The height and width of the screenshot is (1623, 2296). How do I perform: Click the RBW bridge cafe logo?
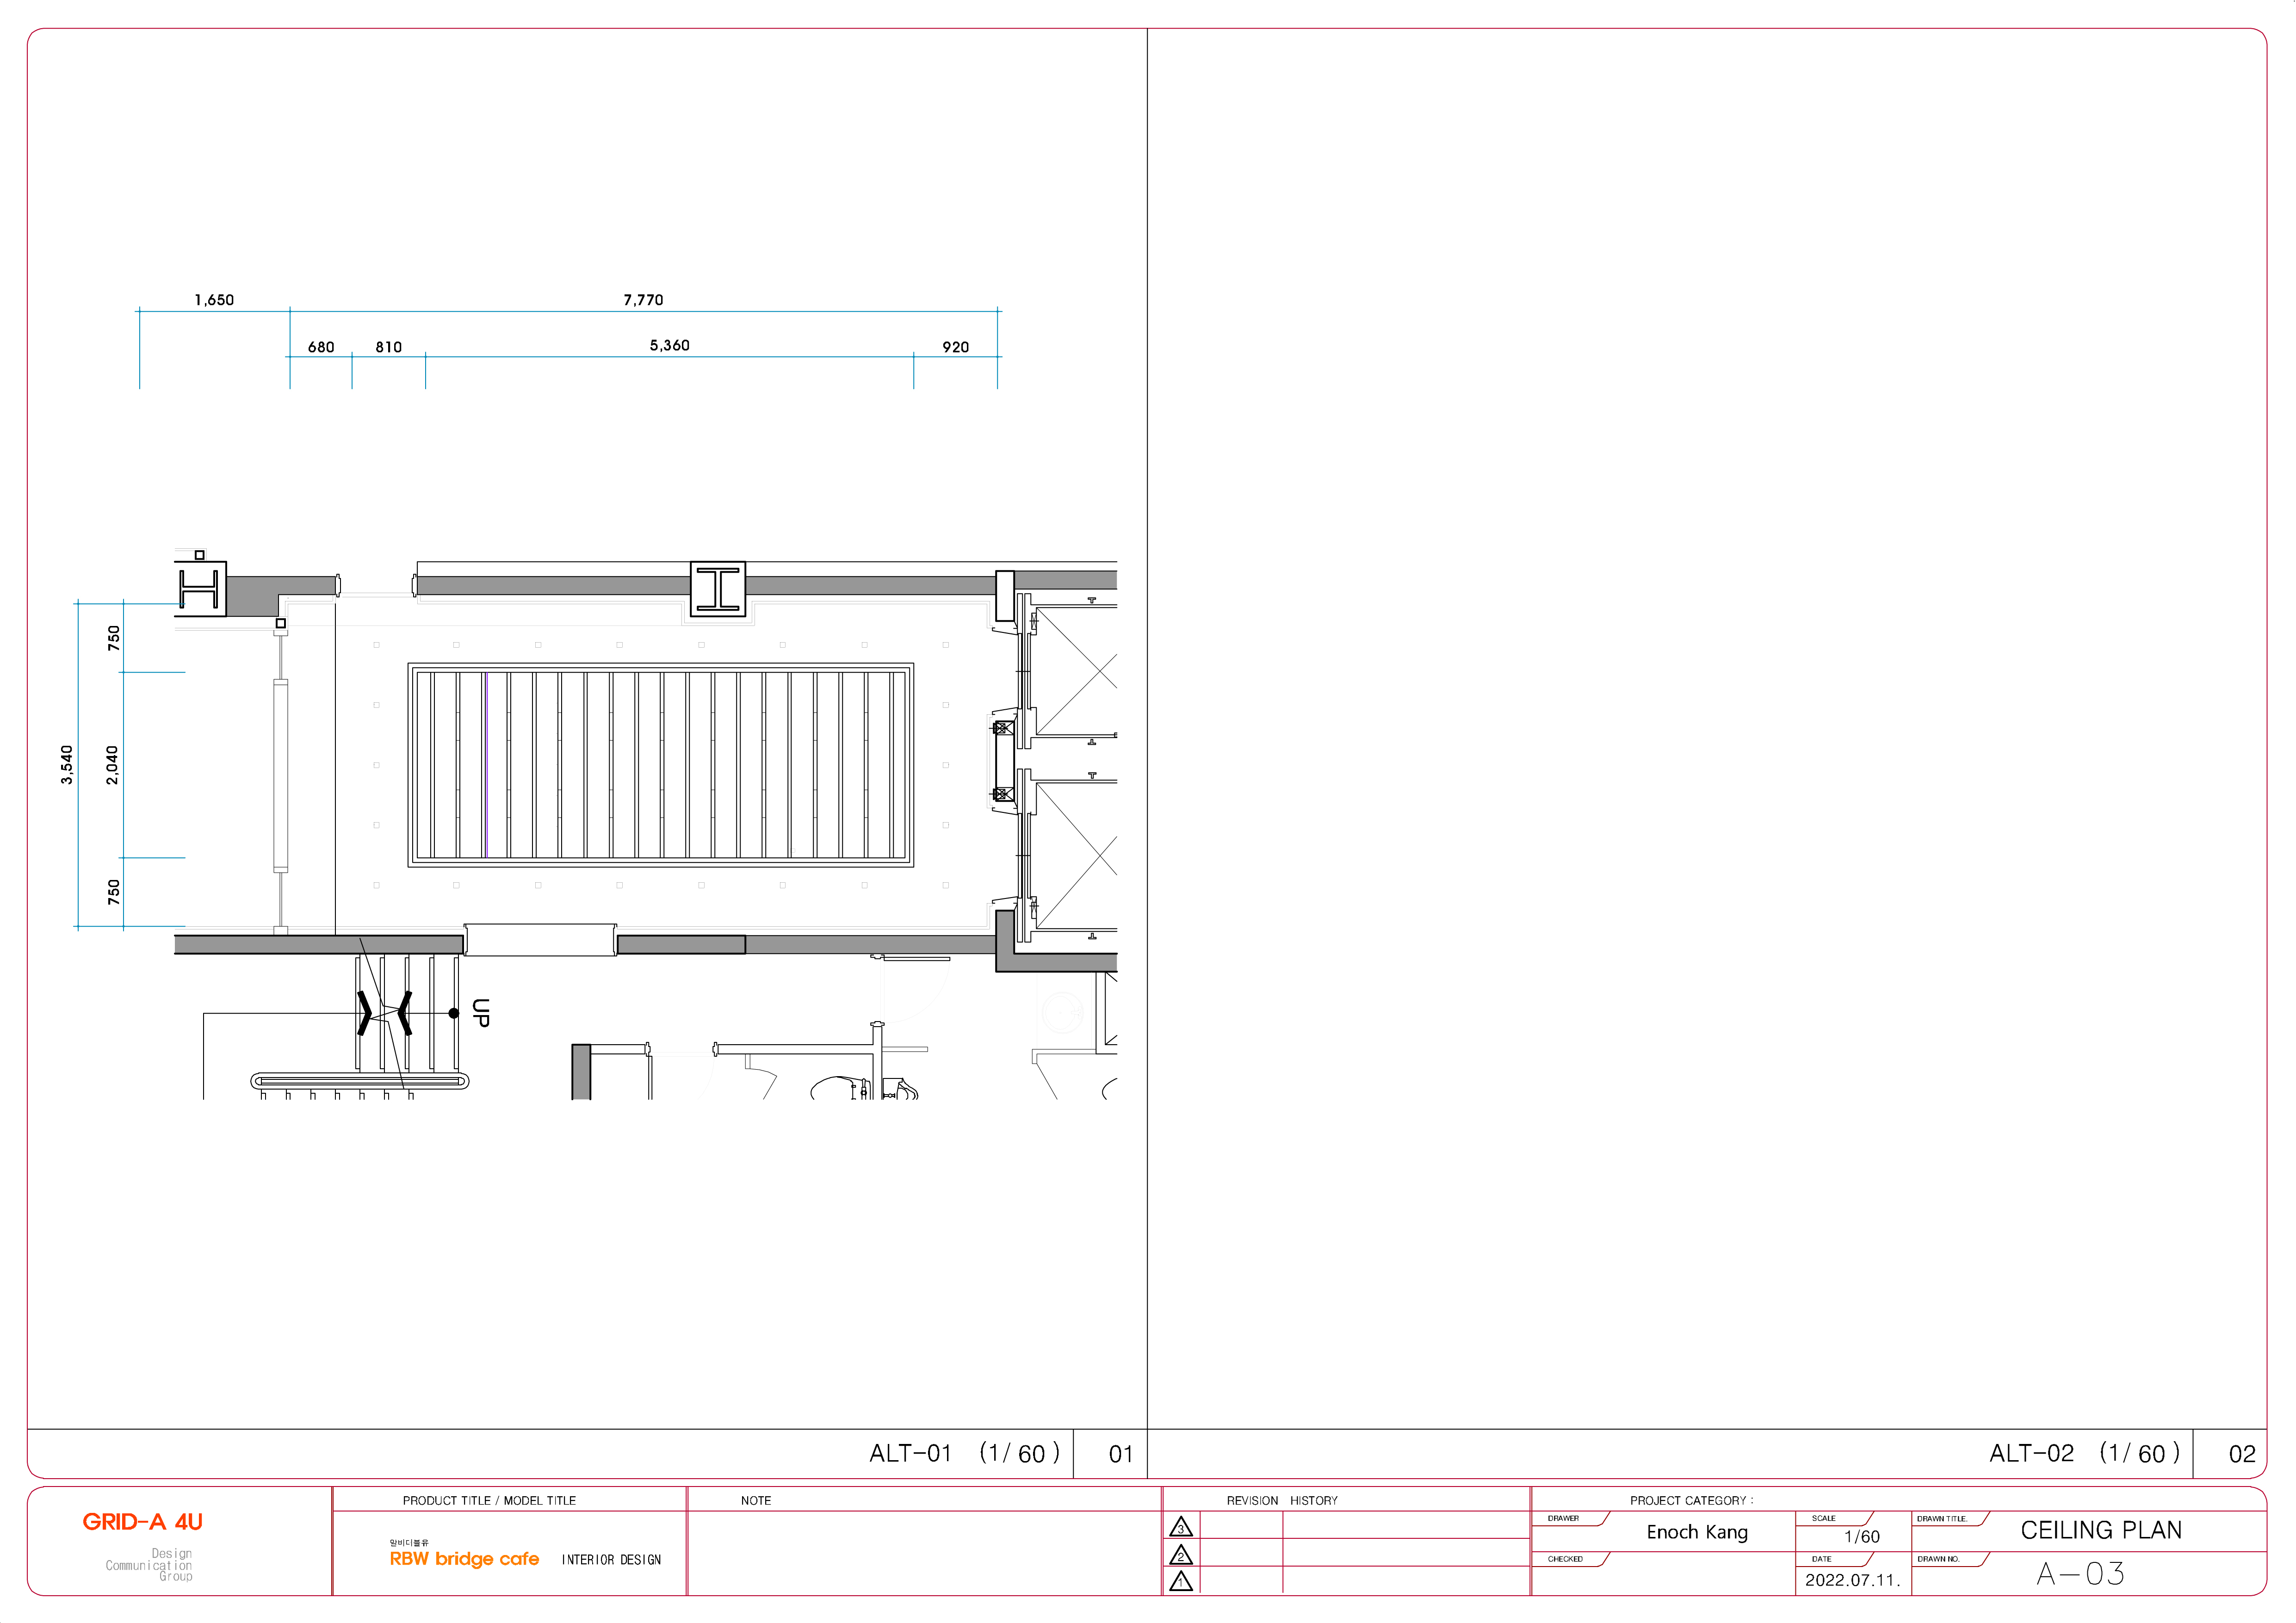(464, 1559)
